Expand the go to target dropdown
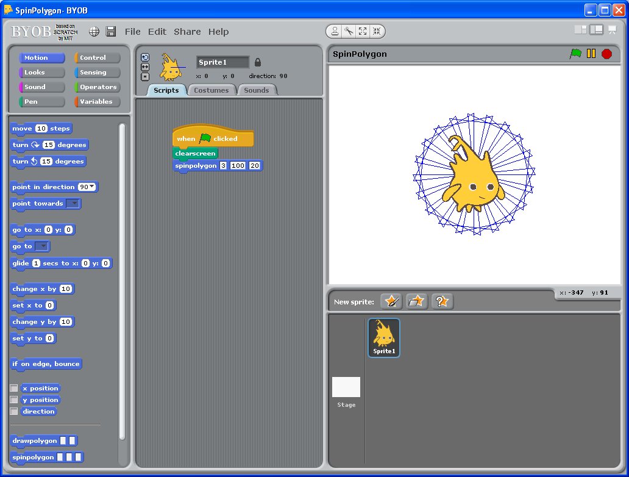This screenshot has height=477, width=629. tap(41, 246)
